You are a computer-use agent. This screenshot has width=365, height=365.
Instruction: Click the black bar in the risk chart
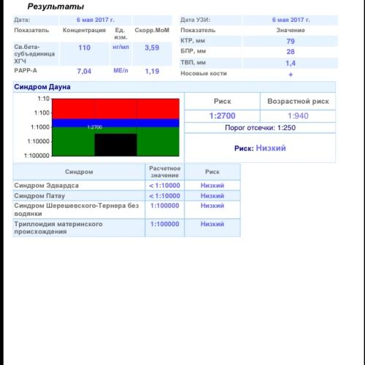[x=116, y=145]
